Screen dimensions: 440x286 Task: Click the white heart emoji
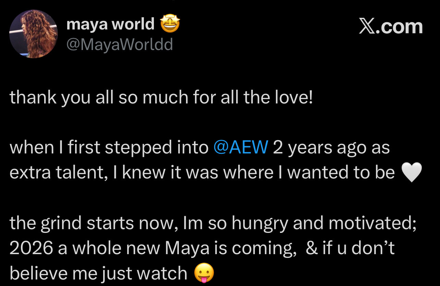[411, 173]
